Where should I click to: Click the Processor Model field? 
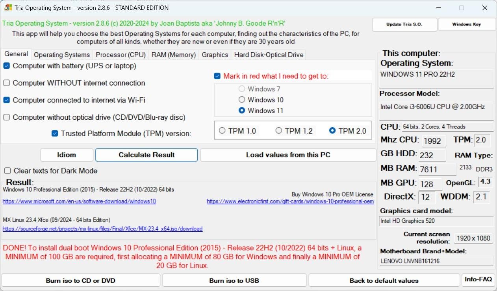click(x=436, y=111)
